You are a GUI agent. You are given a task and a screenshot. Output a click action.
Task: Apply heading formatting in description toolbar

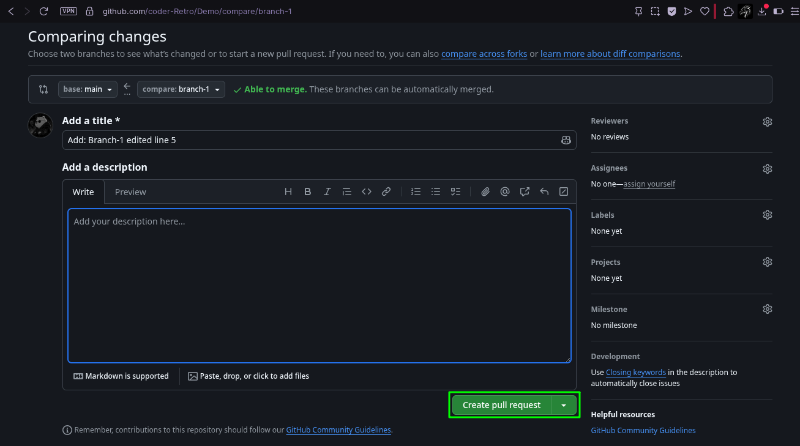tap(288, 191)
